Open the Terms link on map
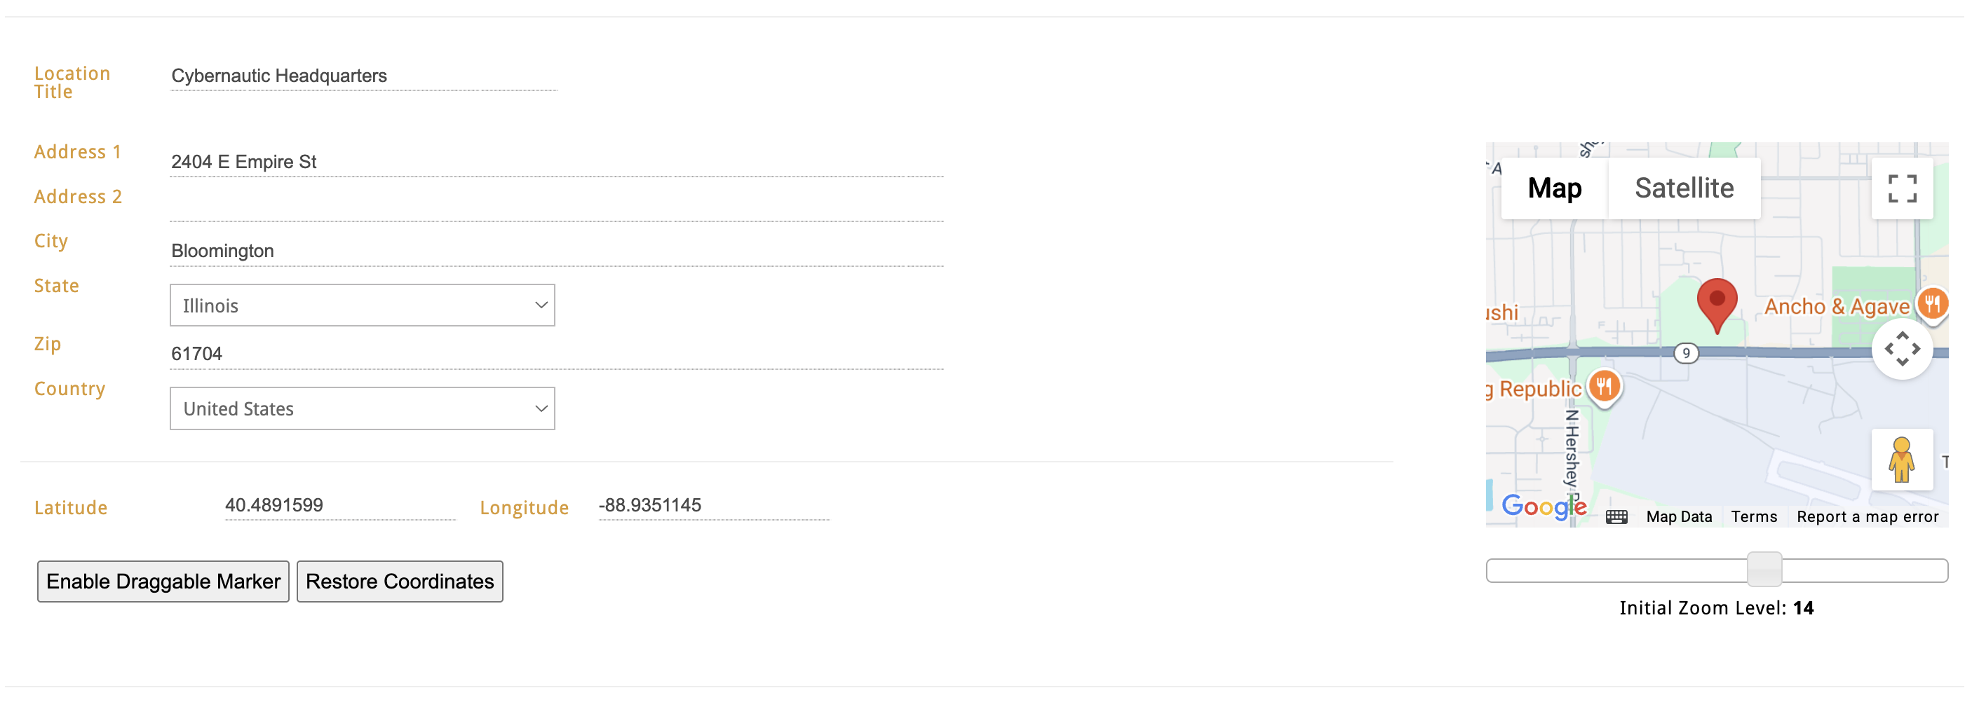This screenshot has height=702, width=1972. tap(1754, 517)
